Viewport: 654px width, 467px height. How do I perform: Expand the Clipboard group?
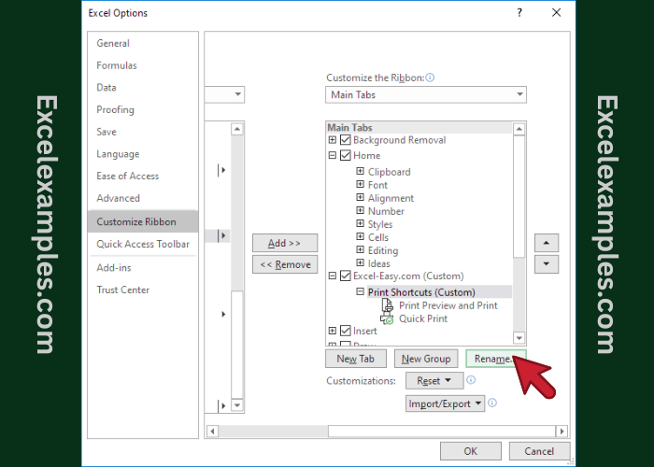pos(360,172)
